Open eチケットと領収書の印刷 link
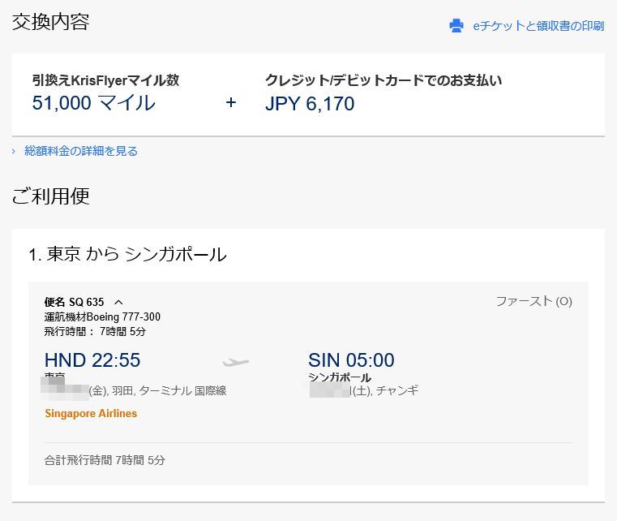The width and height of the screenshot is (617, 521). coord(538,26)
